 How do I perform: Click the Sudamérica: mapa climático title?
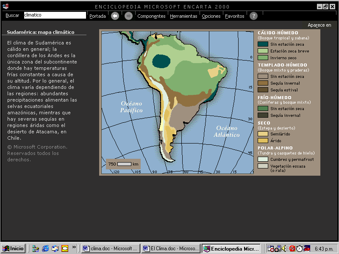[x=41, y=32]
